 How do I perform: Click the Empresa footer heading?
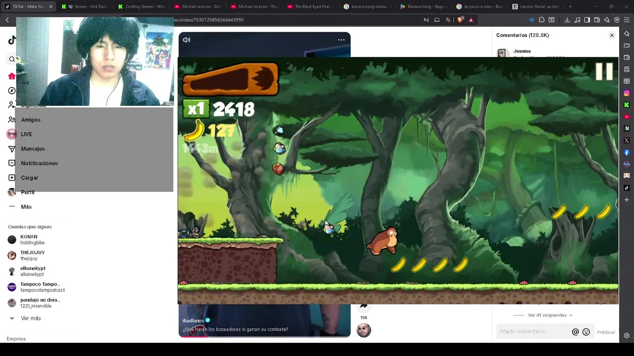coord(16,339)
